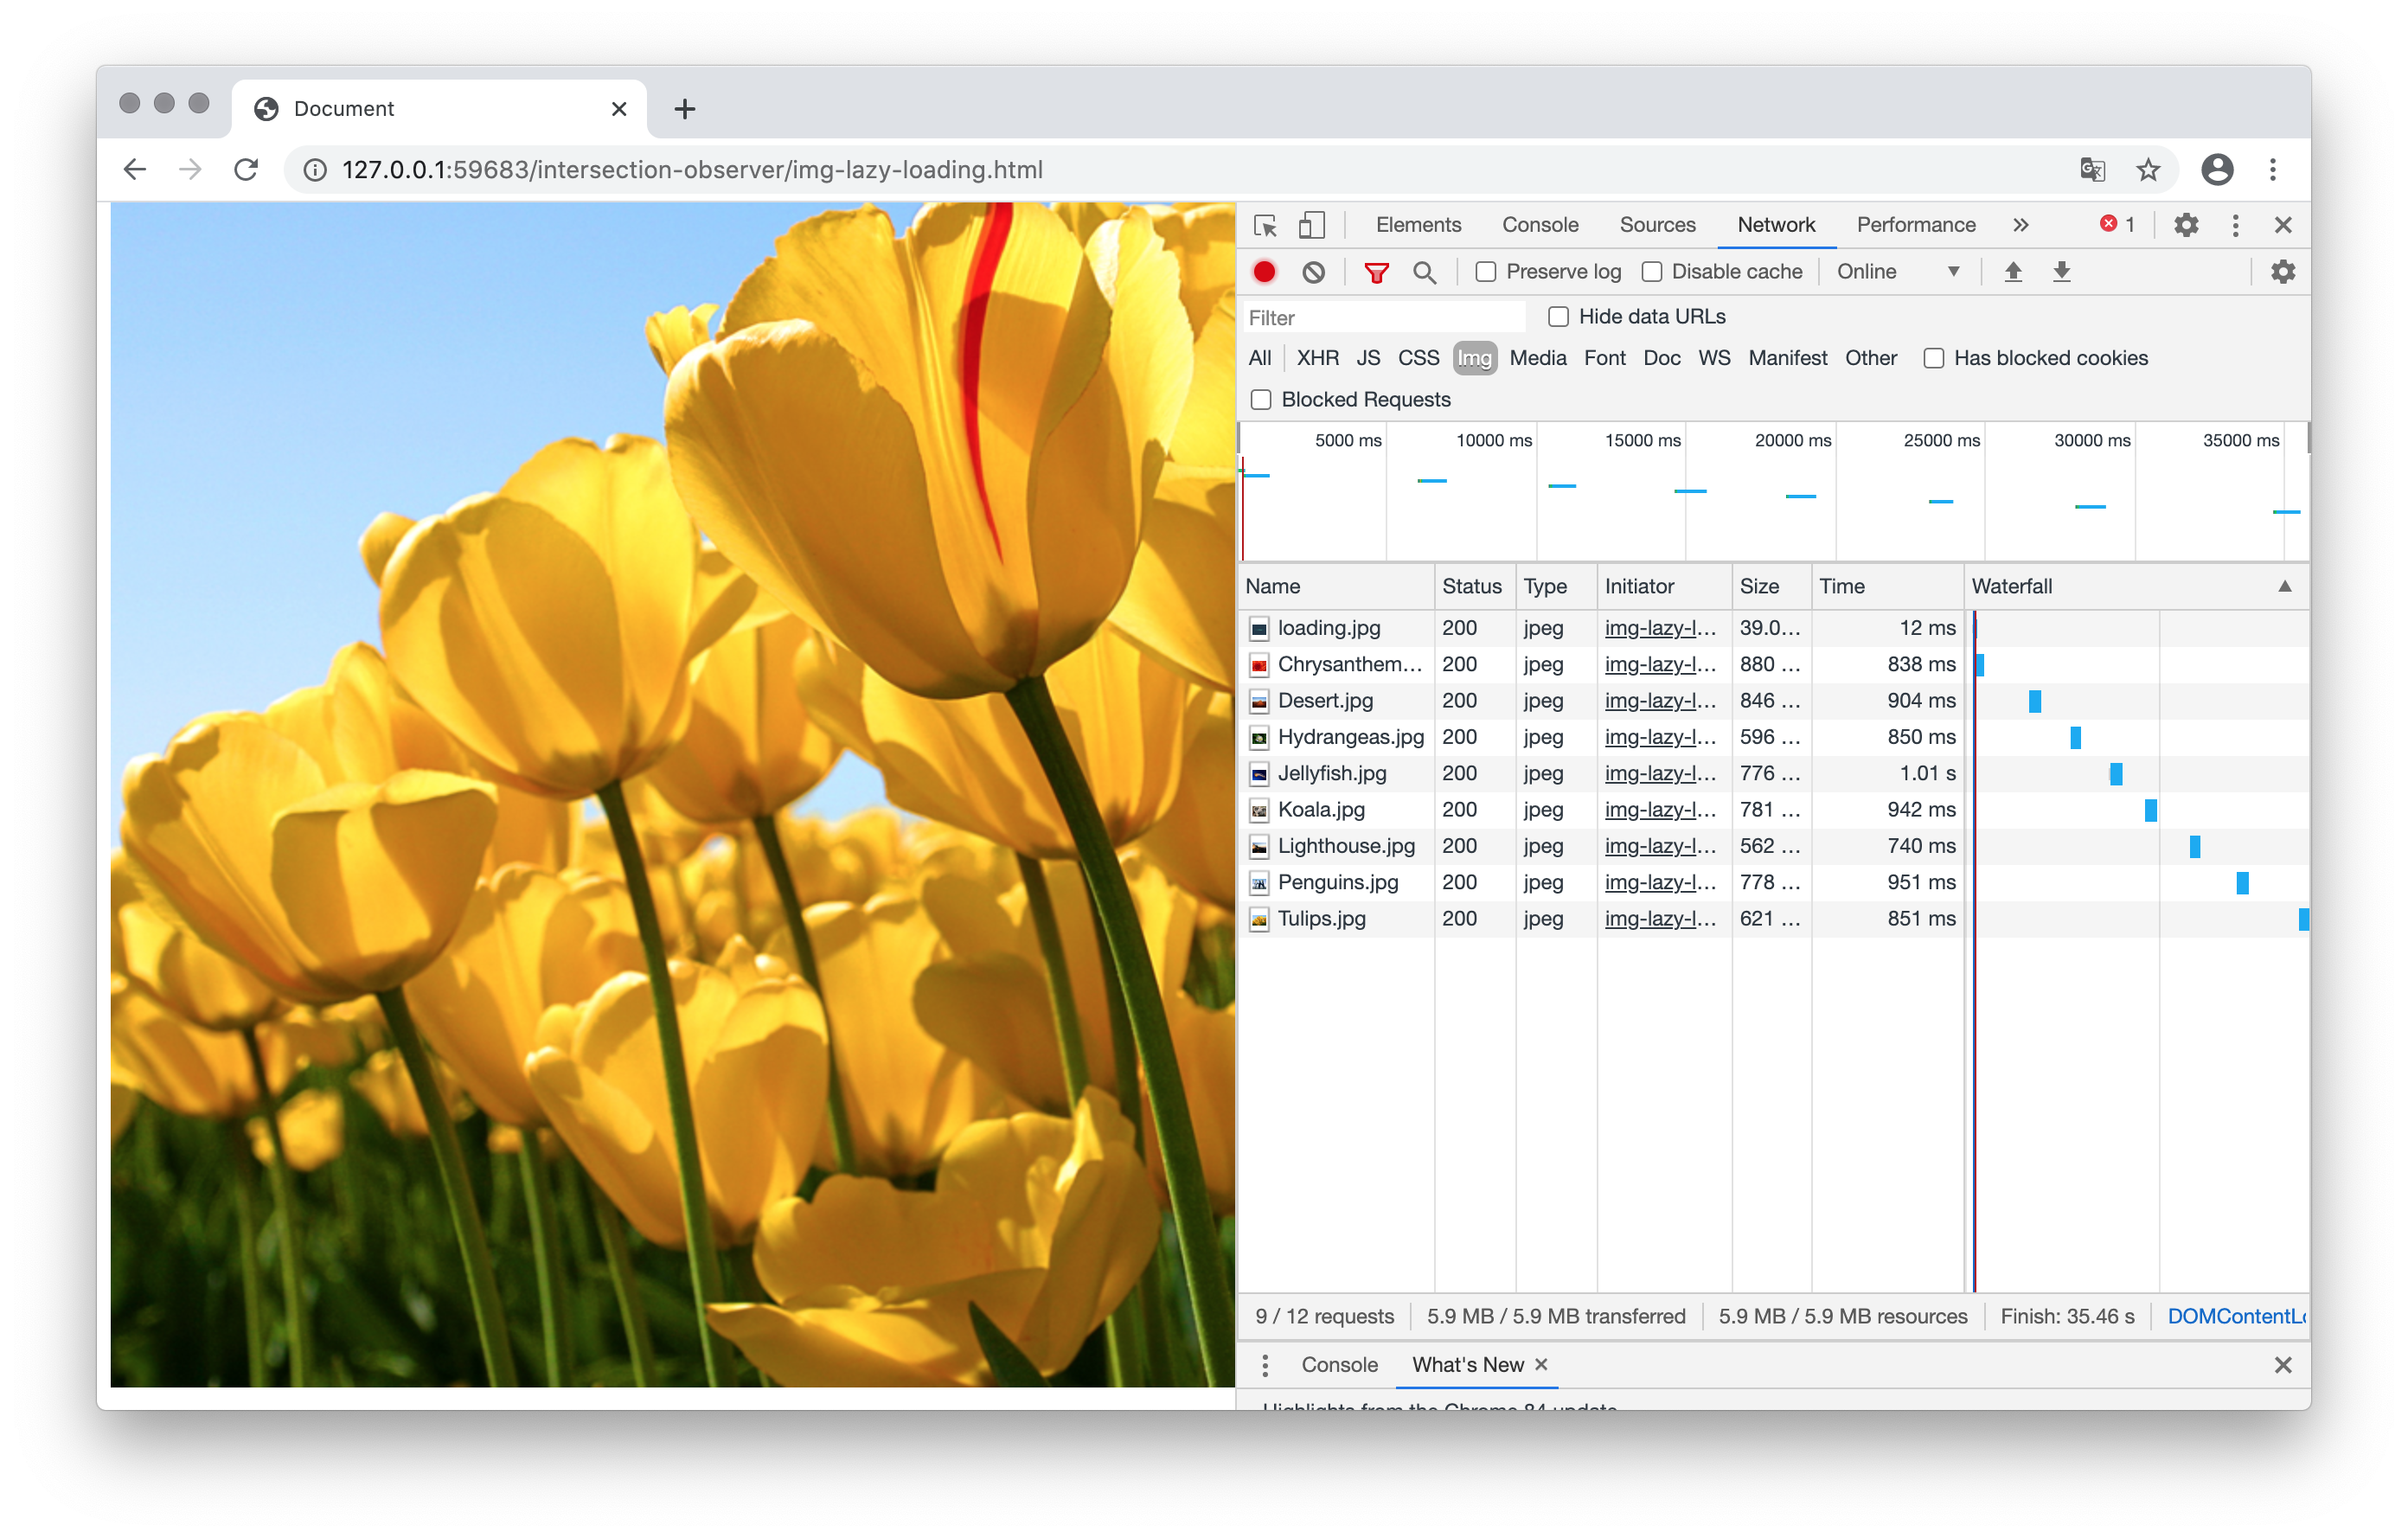
Task: Select the XHR filter type
Action: 1317,358
